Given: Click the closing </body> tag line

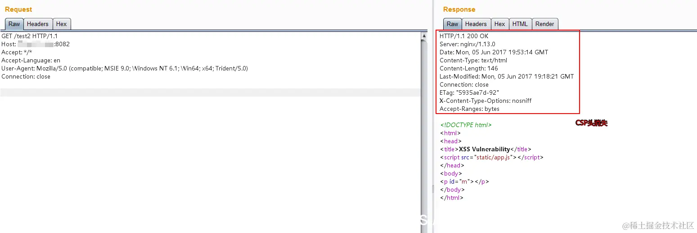Looking at the screenshot, I should (452, 189).
